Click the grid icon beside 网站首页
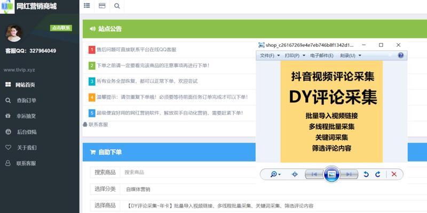427x213 pixels. click(x=8, y=85)
